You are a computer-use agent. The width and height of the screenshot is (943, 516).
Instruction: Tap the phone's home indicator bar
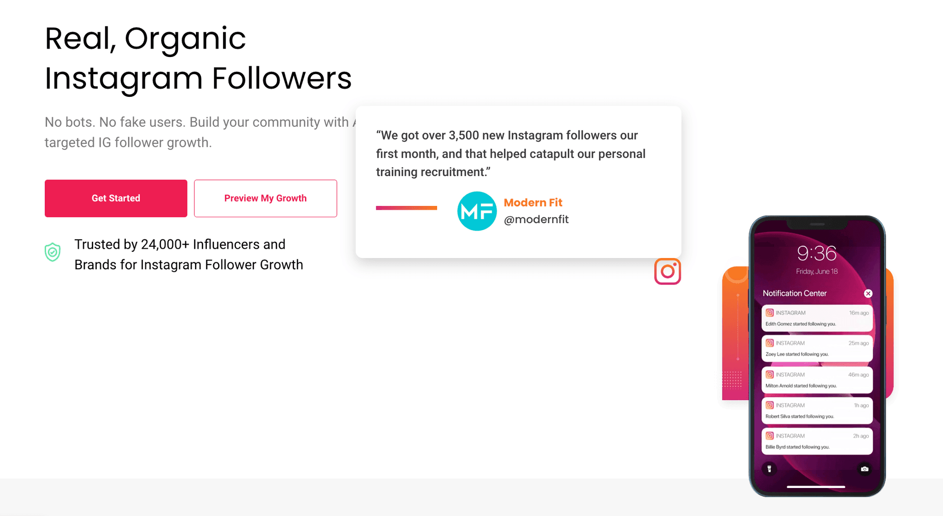tap(816, 487)
